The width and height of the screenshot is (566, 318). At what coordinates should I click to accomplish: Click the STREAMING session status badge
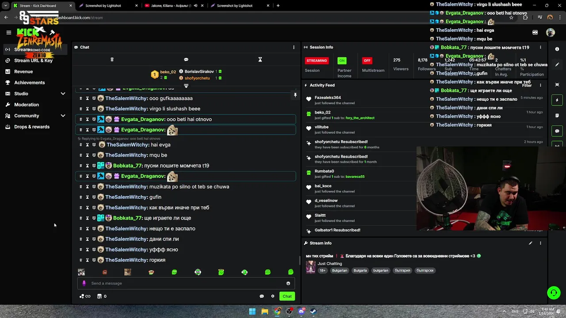pyautogui.click(x=317, y=61)
